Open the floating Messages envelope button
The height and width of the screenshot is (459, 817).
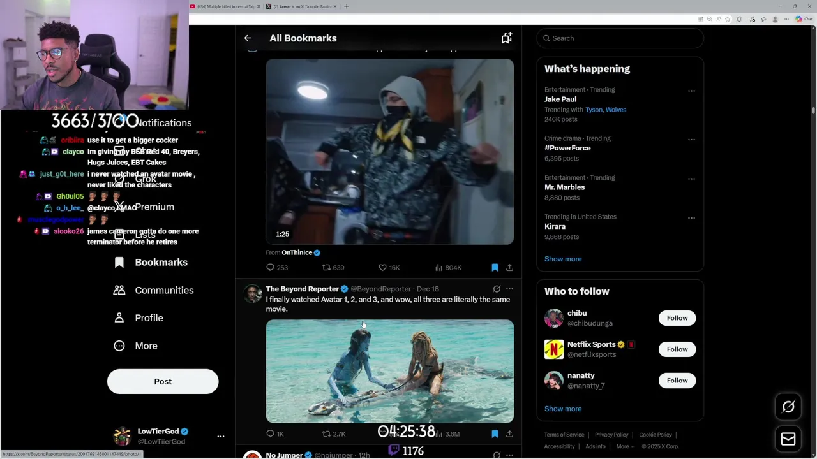click(x=788, y=439)
